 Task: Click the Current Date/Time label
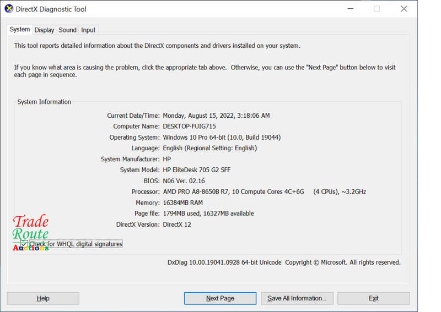coord(133,116)
